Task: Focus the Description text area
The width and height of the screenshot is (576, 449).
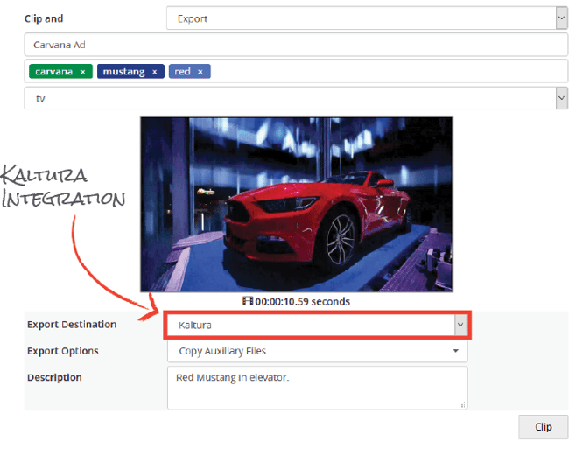Action: click(317, 387)
